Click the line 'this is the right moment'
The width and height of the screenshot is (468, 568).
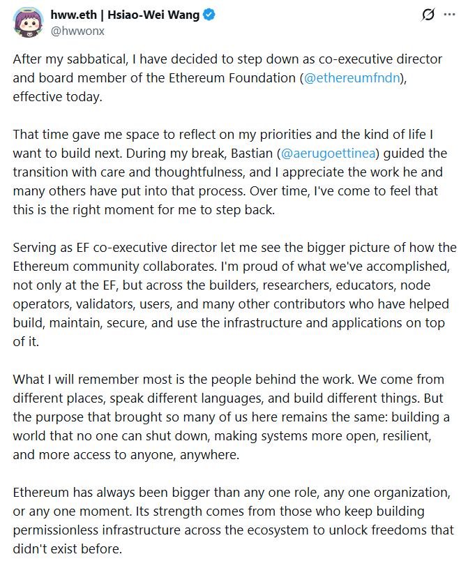(144, 210)
